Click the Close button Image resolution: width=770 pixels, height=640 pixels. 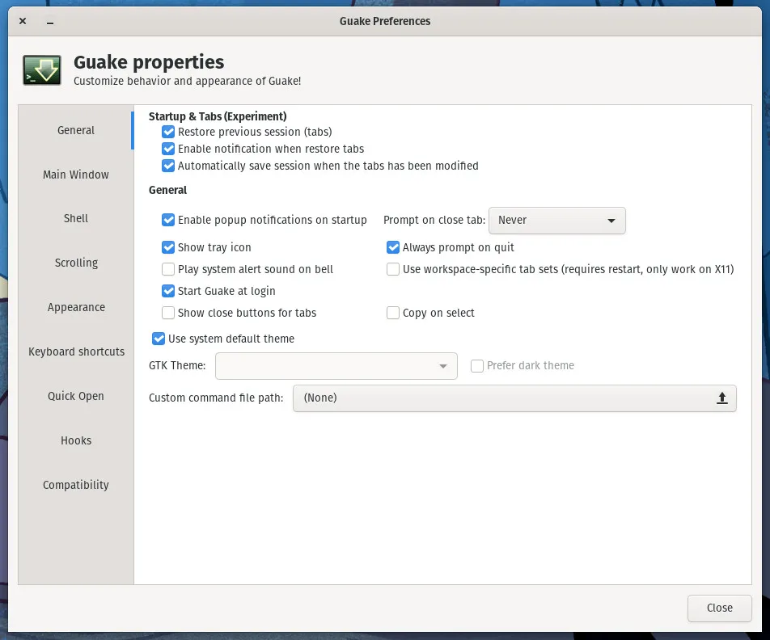tap(719, 608)
